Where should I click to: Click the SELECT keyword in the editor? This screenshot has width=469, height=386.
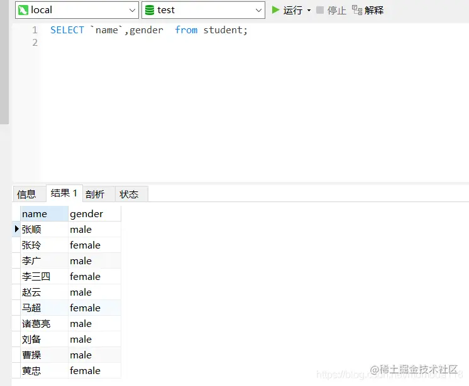[x=67, y=30]
